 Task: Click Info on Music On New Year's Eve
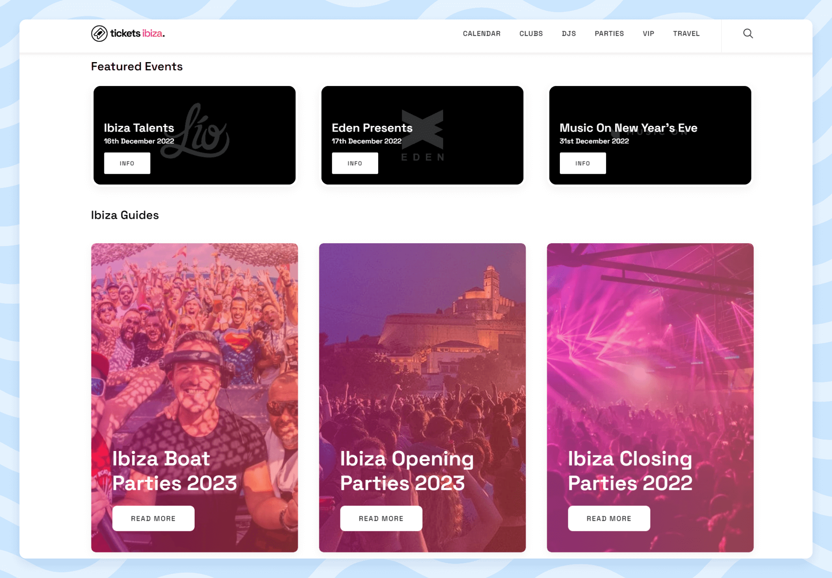click(x=583, y=163)
